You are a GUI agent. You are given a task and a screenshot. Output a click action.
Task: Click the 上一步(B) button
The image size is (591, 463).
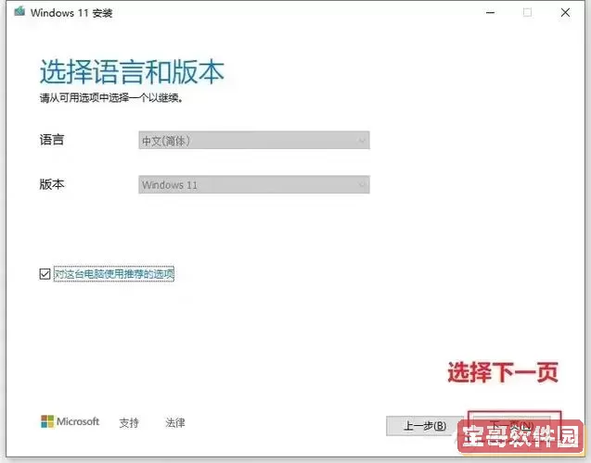(x=425, y=426)
